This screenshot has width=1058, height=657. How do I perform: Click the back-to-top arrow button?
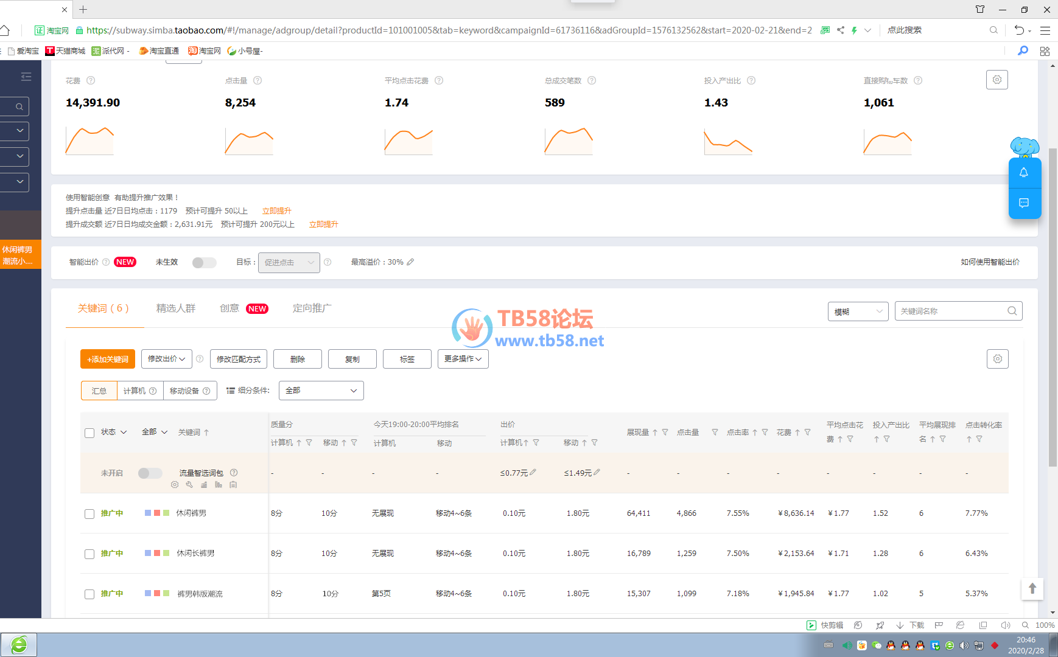(1032, 588)
